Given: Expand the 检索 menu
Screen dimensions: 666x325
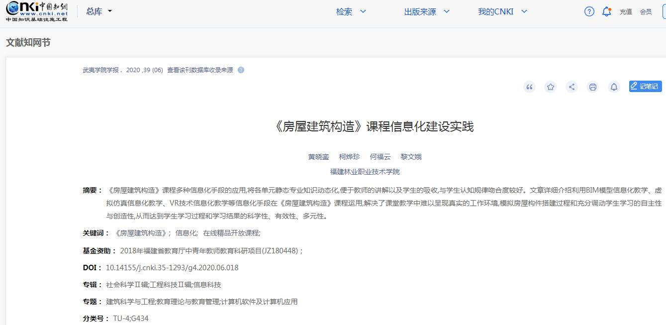Looking at the screenshot, I should point(351,11).
